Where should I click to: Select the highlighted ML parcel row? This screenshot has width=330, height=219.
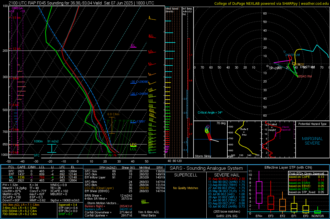(x=42, y=177)
